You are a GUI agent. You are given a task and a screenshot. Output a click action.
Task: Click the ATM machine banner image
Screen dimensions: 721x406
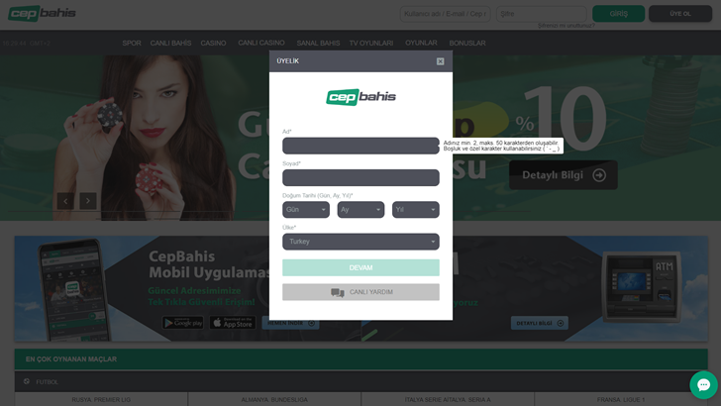click(x=642, y=286)
